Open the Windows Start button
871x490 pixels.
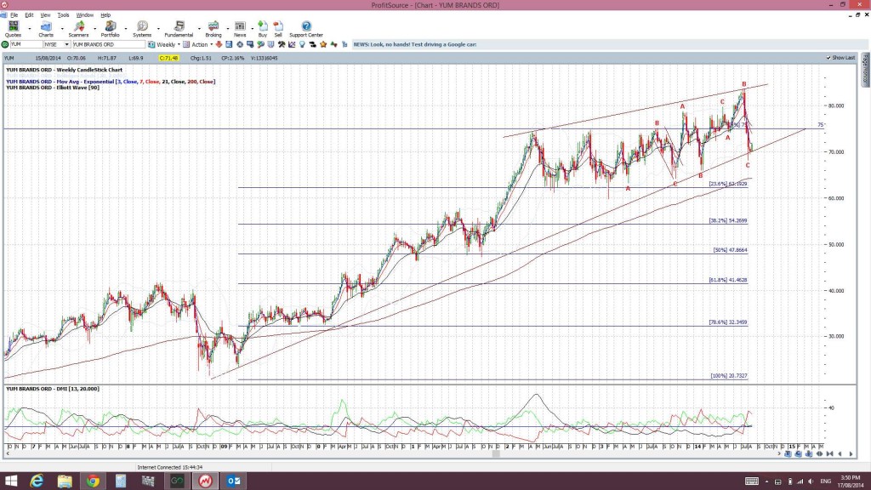click(10, 481)
